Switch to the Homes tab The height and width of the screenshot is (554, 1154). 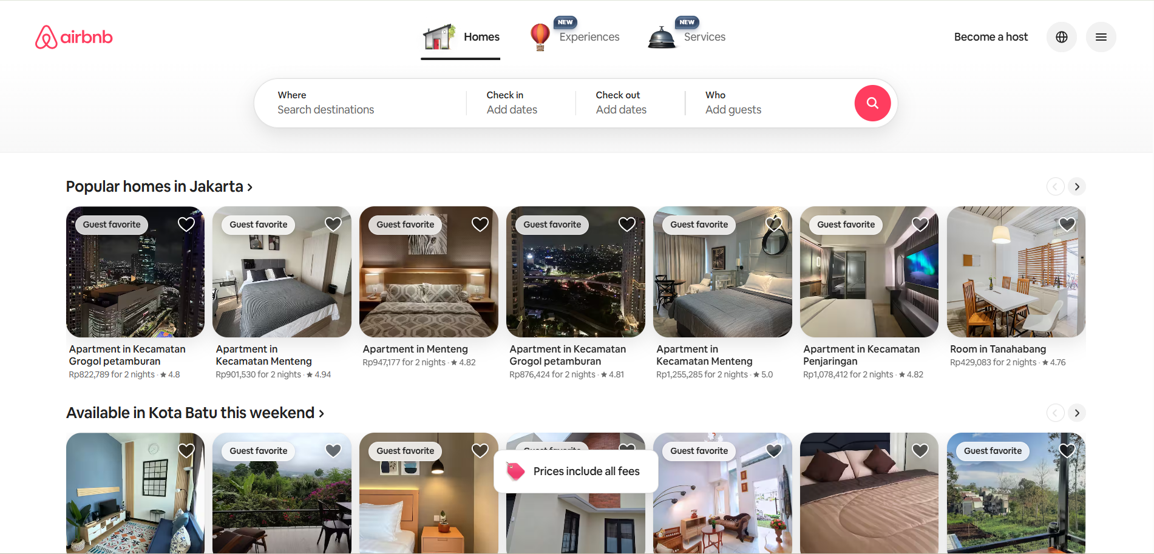pyautogui.click(x=481, y=36)
